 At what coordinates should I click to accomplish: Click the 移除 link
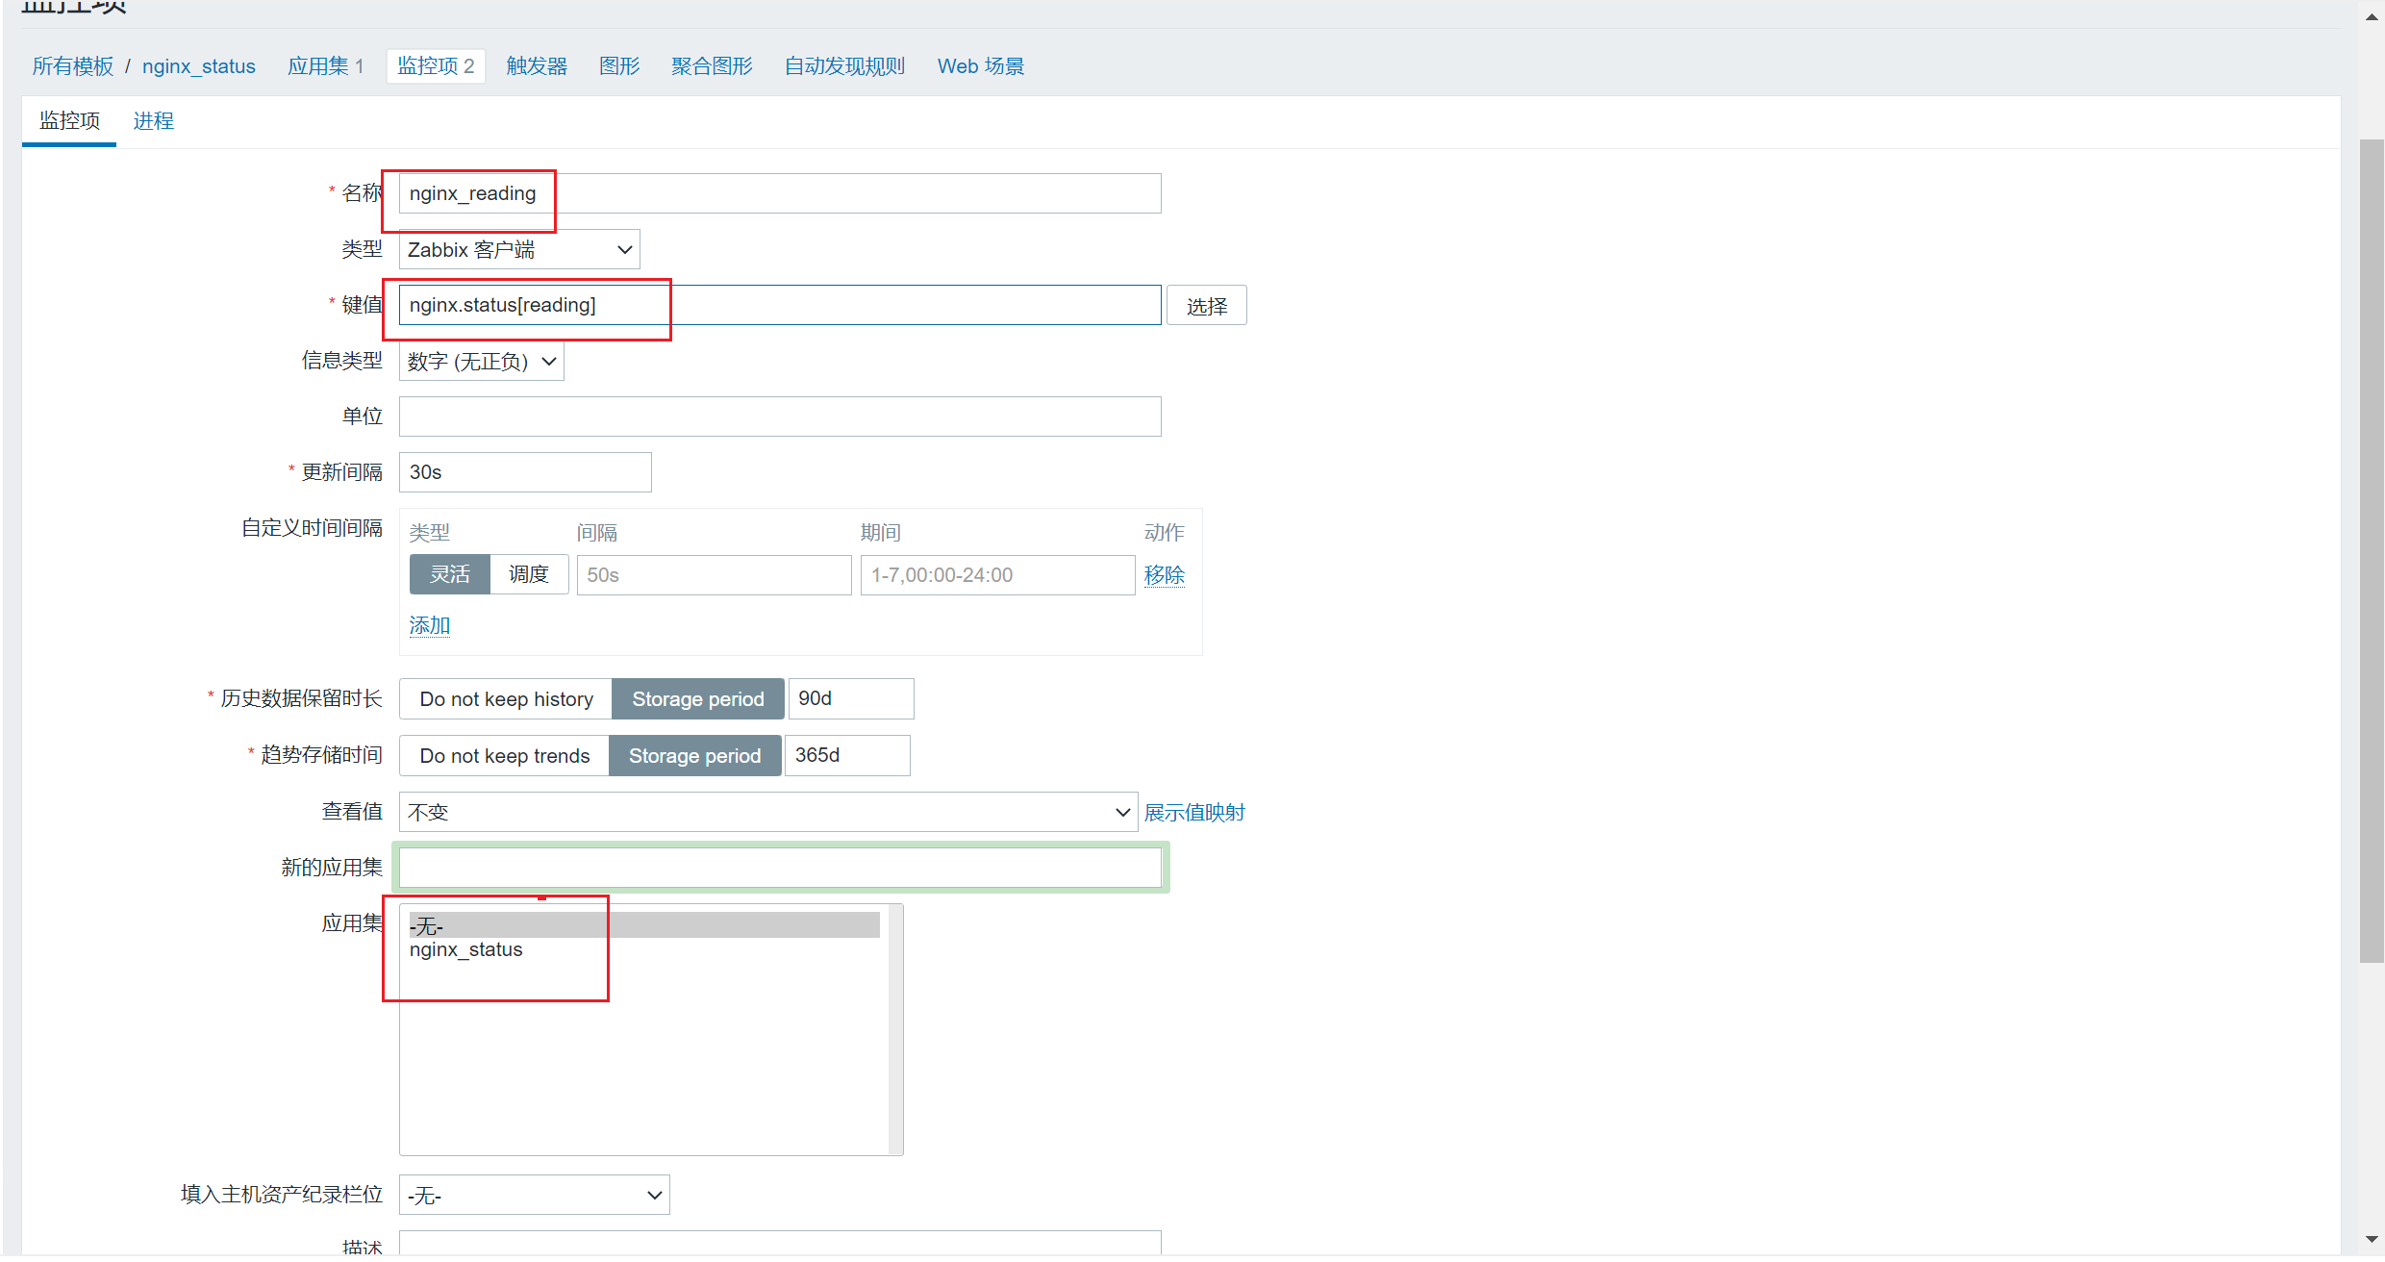point(1164,575)
